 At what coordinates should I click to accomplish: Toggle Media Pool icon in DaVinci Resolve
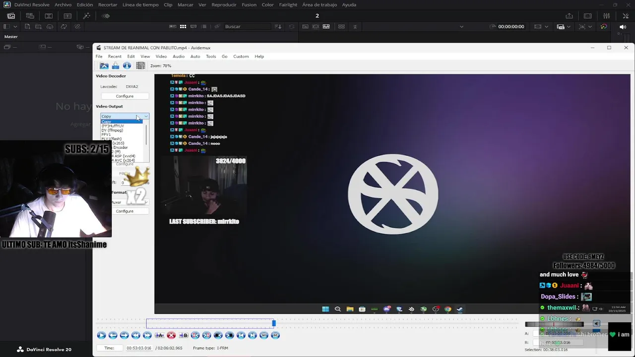(x=11, y=16)
